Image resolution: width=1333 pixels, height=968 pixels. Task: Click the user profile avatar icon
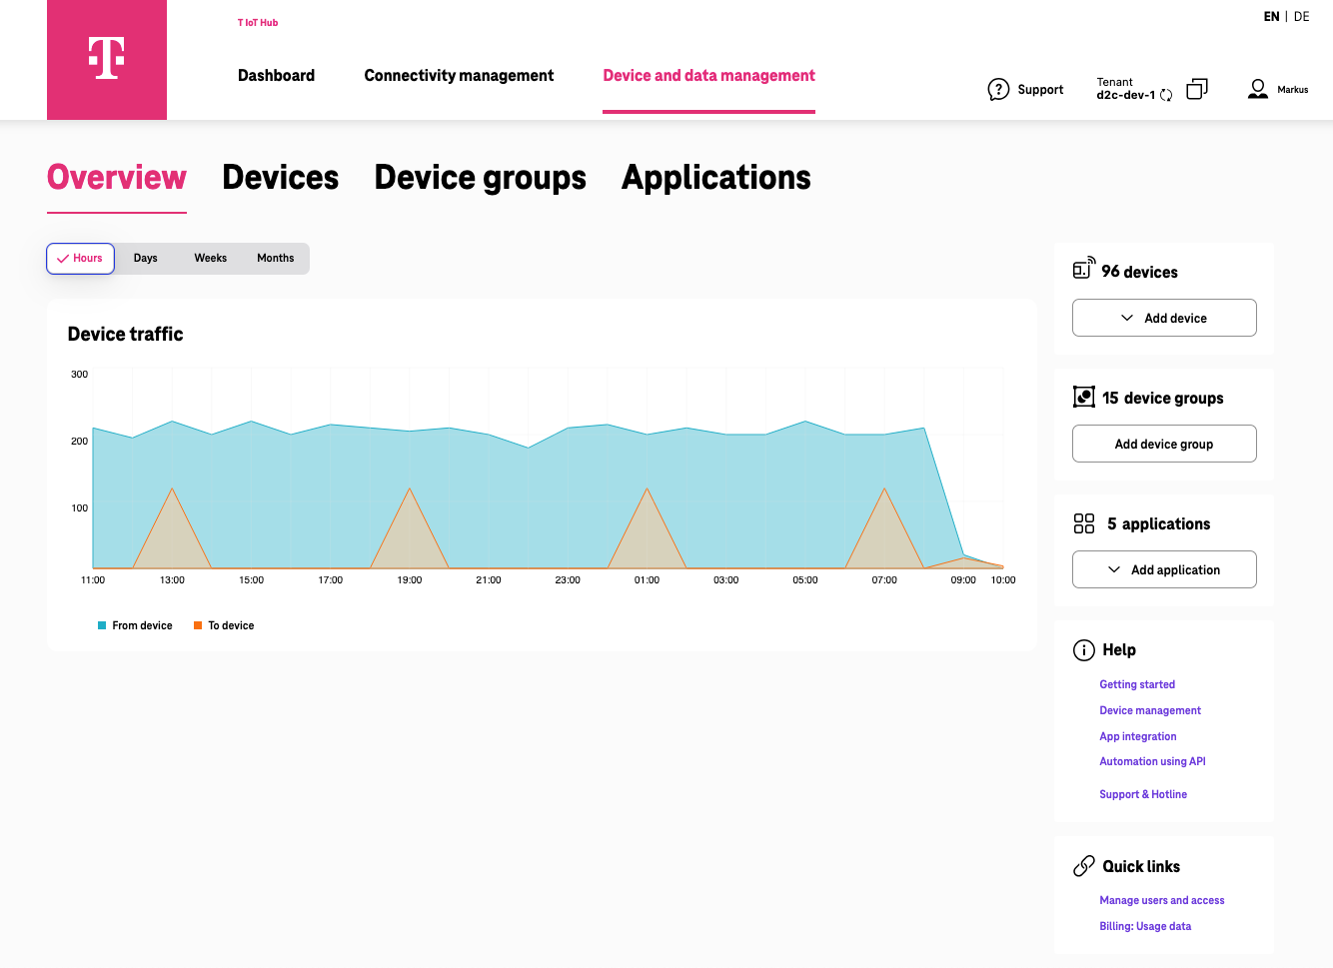tap(1258, 89)
